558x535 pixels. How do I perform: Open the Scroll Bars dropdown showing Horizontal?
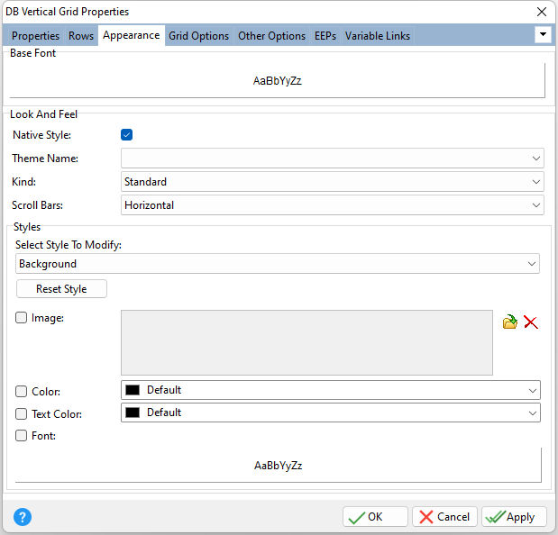[332, 205]
